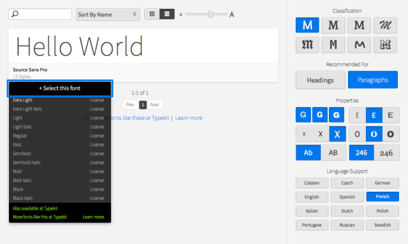Click the font search input field
This screenshot has width=408, height=244.
(40, 14)
